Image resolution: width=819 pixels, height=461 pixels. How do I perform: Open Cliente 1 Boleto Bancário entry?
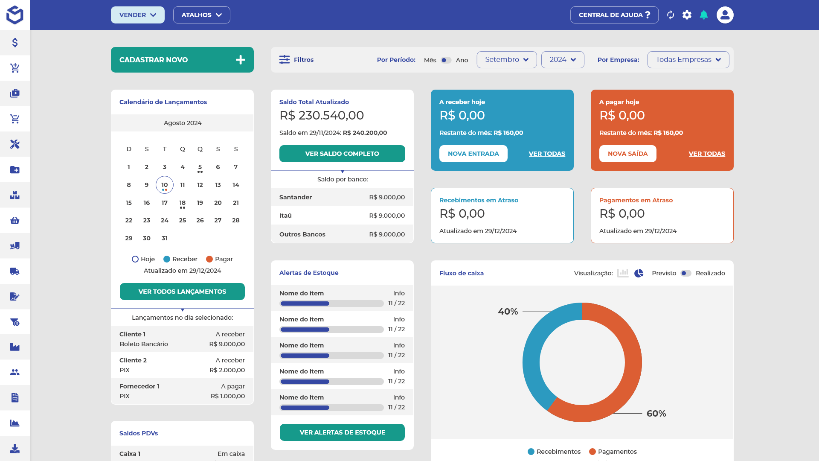click(x=182, y=339)
